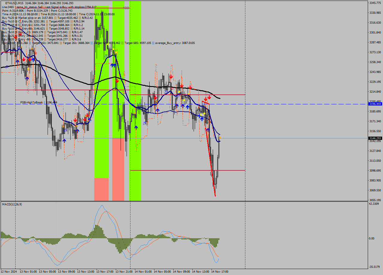The height and width of the screenshot is (275, 383).
Task: Click the 'C_Entry61: 3201.754' buy line
Action: 43,25
